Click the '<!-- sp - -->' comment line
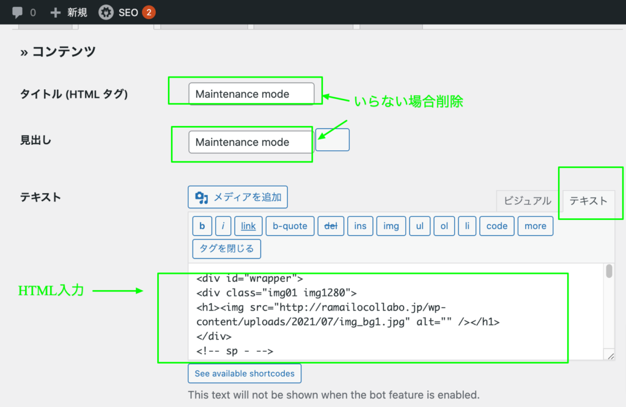 (x=235, y=351)
